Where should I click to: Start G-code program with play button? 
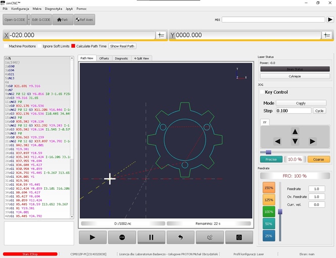pyautogui.click(x=92, y=237)
